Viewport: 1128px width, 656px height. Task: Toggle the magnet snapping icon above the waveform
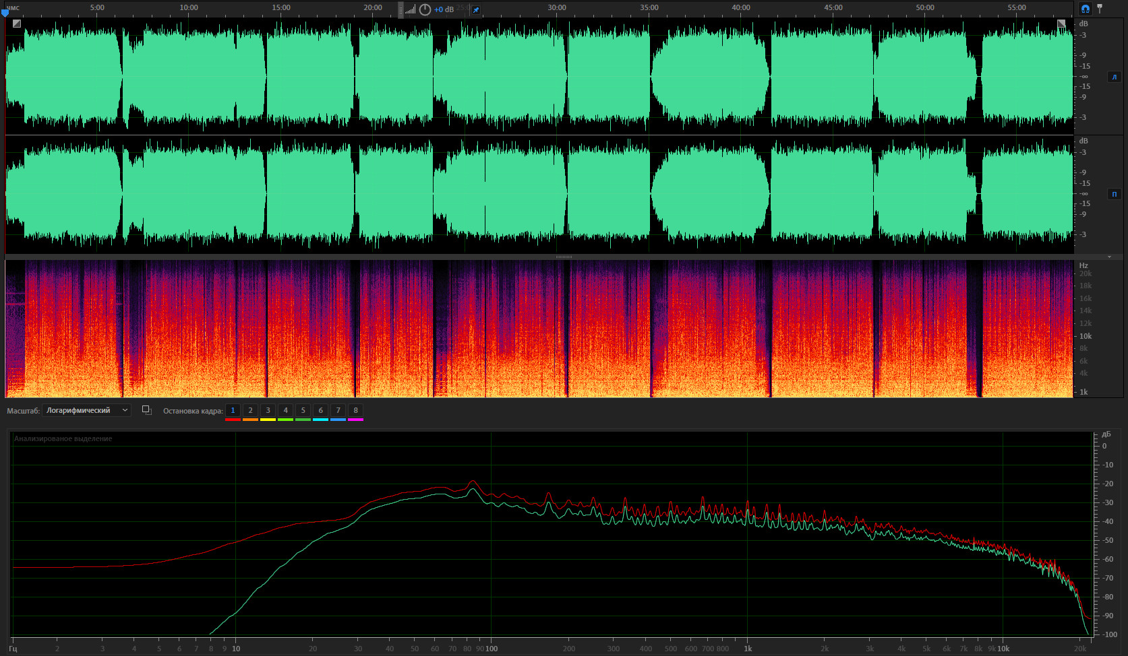[x=1085, y=9]
